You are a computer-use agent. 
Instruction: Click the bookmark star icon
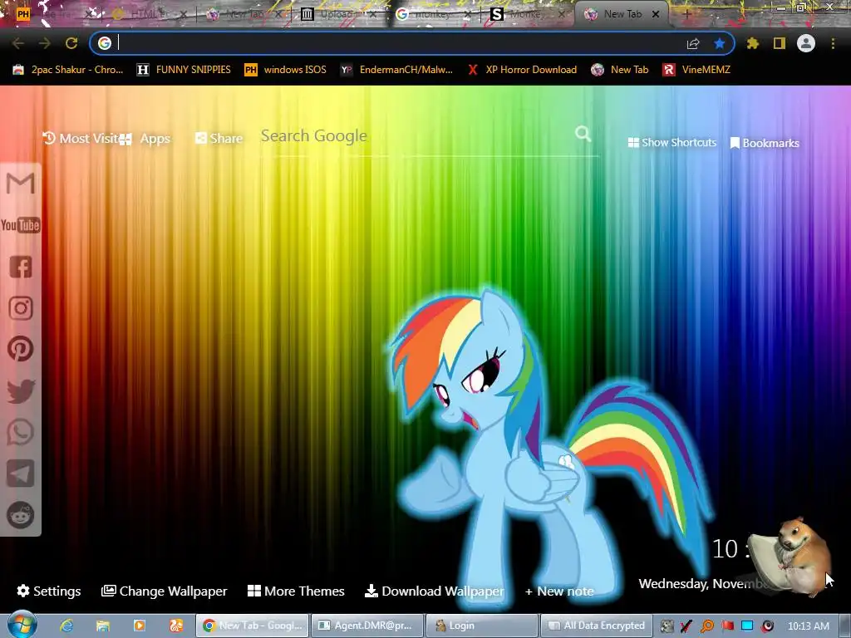pyautogui.click(x=720, y=43)
